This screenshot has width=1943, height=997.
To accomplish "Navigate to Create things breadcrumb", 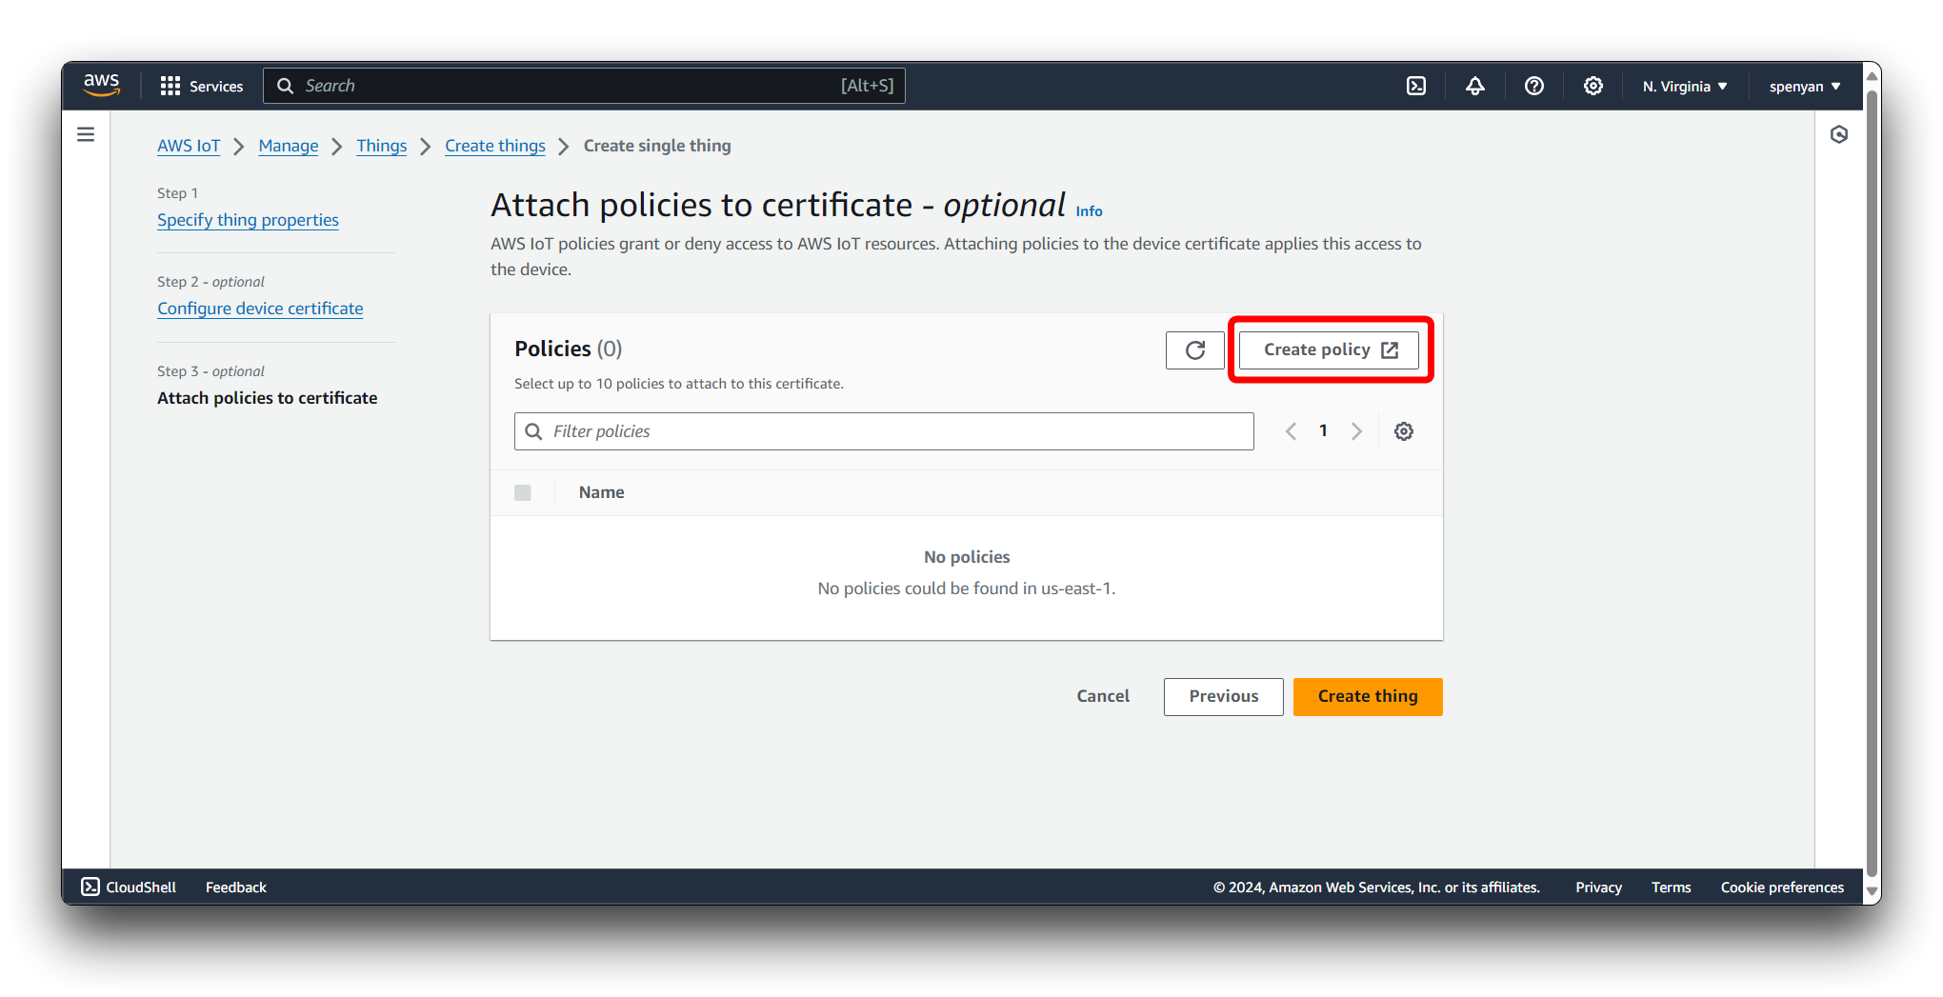I will click(495, 146).
